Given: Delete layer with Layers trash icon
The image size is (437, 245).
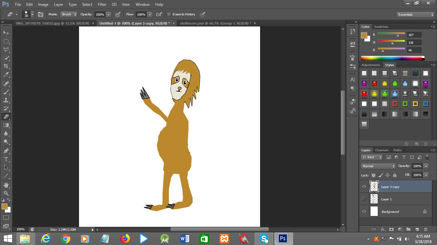Looking at the screenshot, I should pos(425,229).
